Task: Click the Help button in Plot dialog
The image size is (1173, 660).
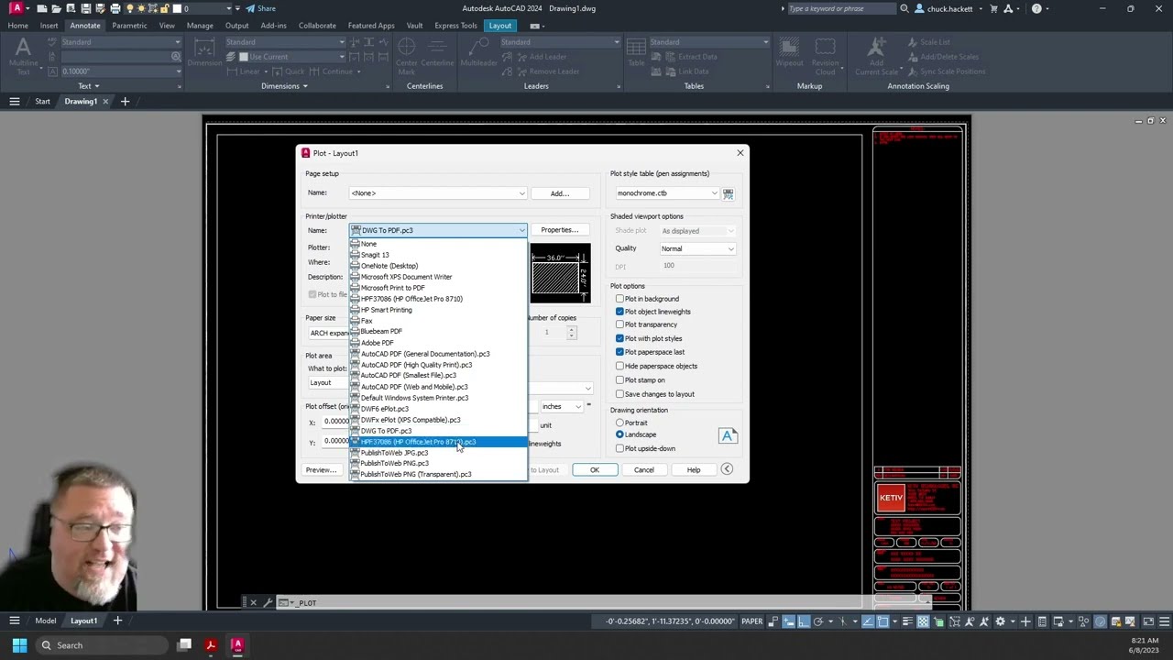Action: tap(694, 470)
